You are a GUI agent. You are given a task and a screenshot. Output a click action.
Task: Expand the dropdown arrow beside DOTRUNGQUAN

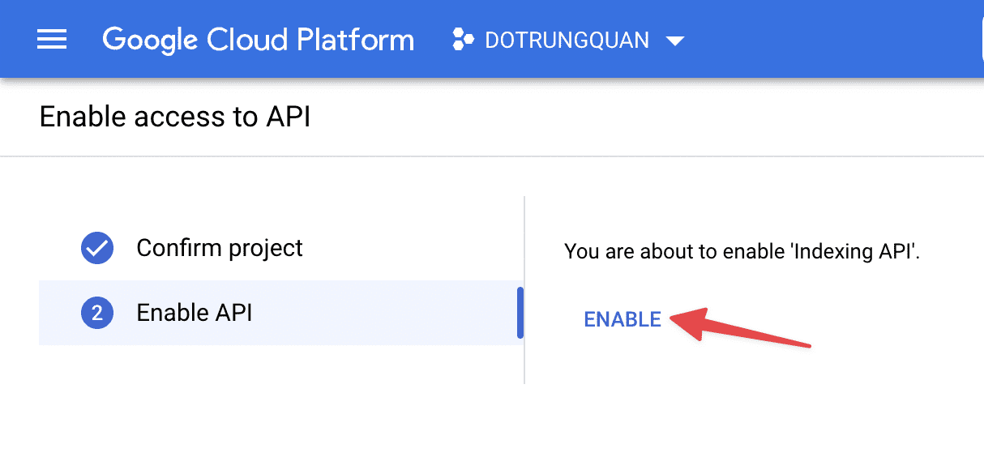pos(674,41)
